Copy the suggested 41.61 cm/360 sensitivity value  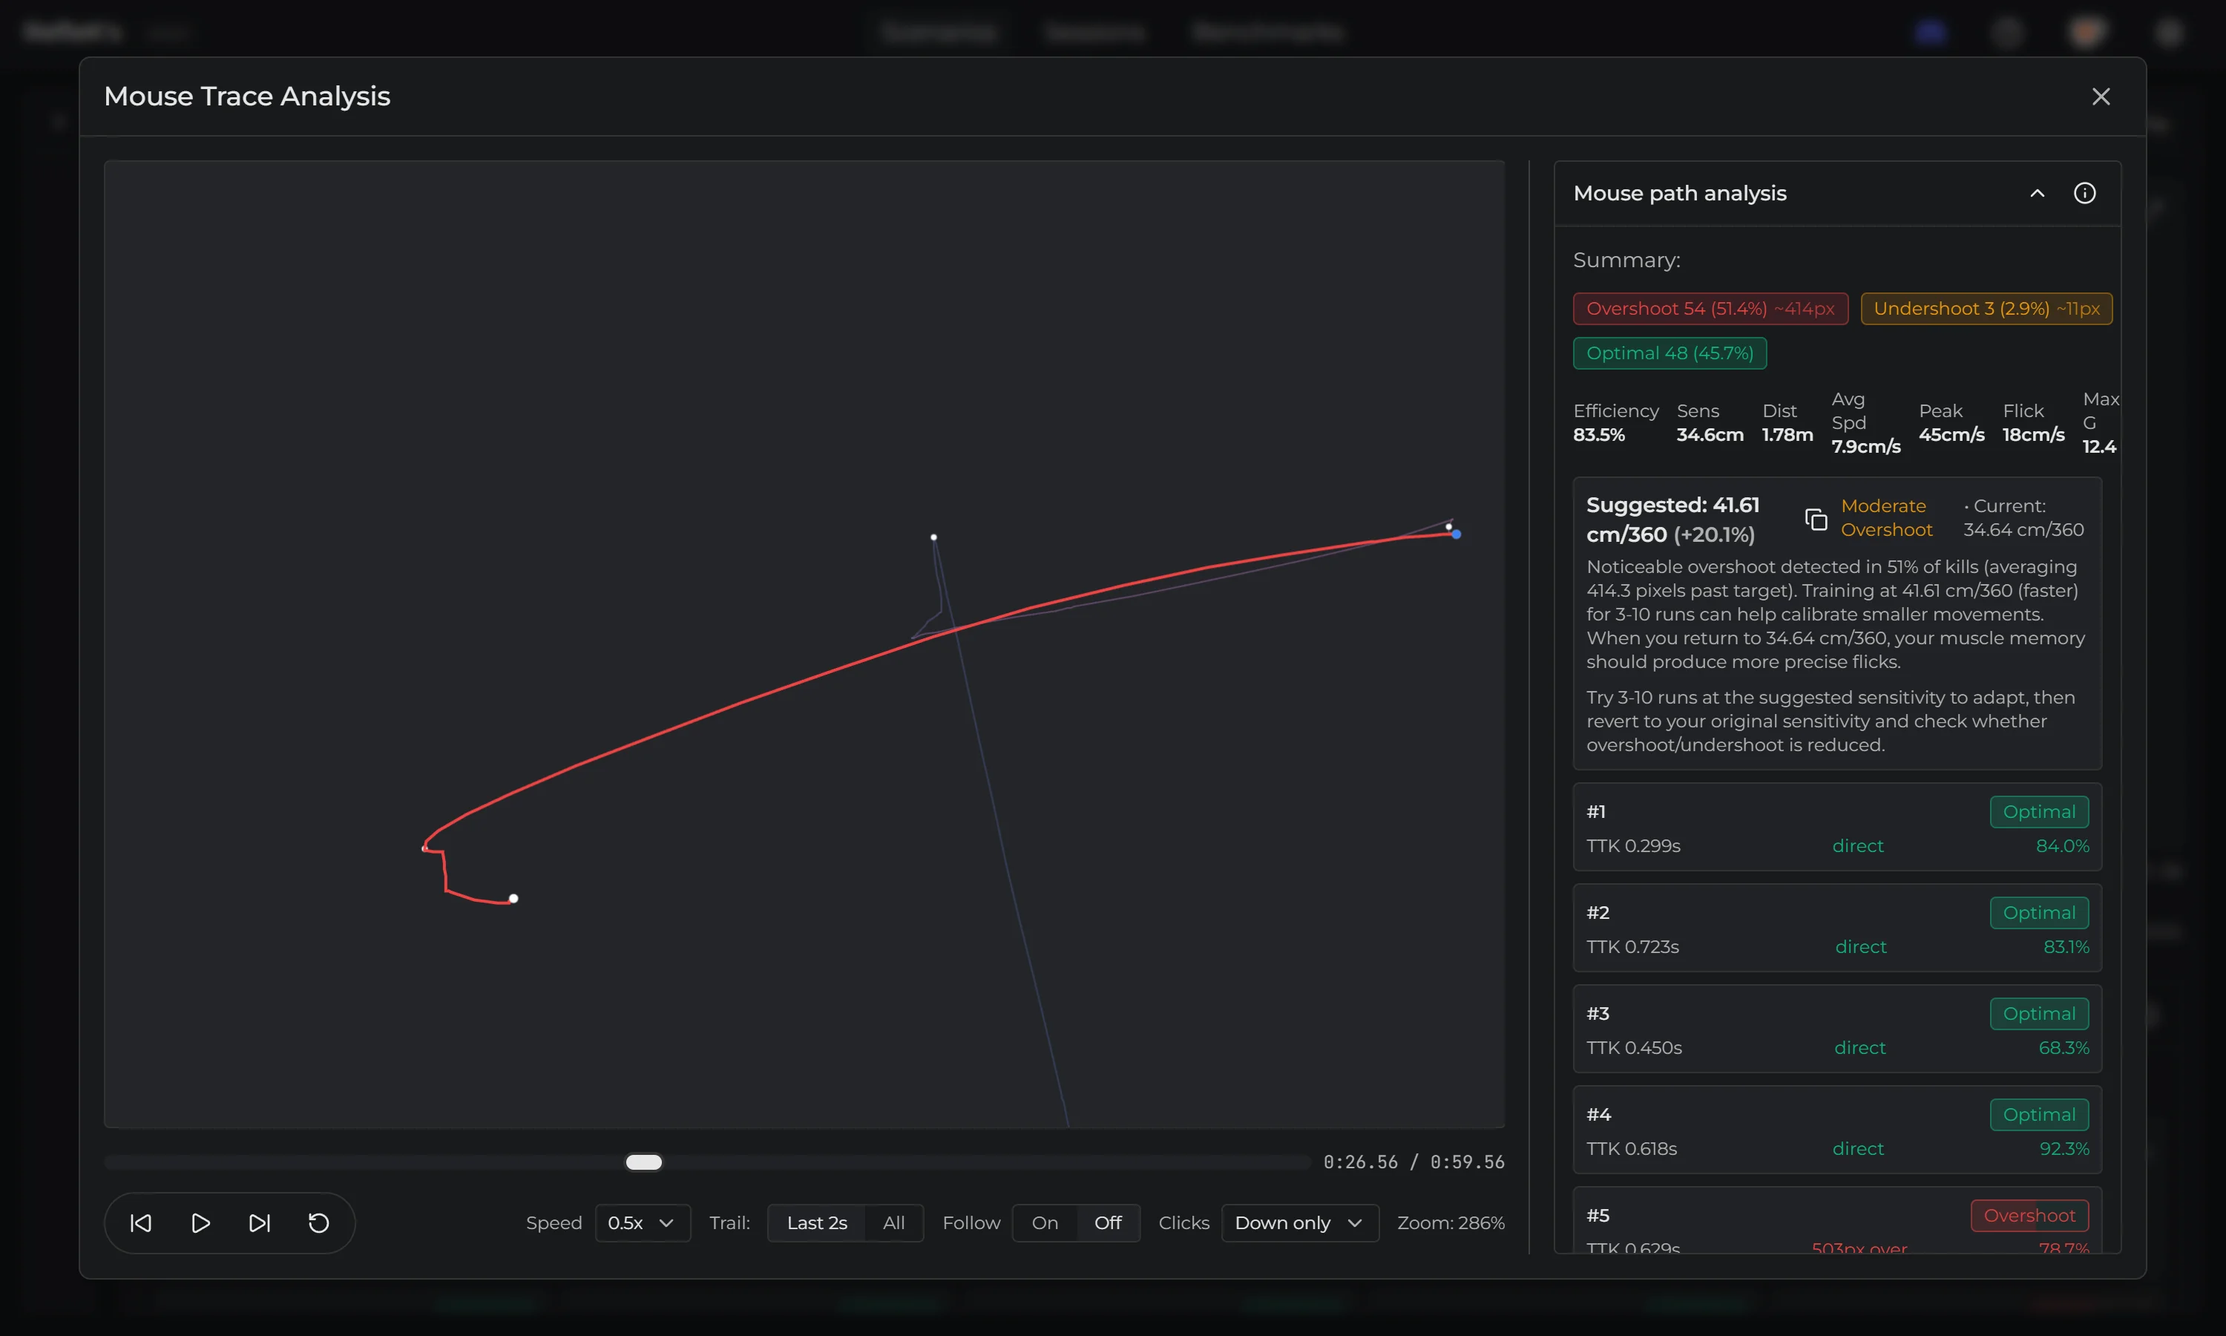point(1816,519)
